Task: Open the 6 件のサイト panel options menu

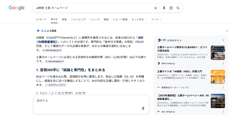Action: point(223,40)
